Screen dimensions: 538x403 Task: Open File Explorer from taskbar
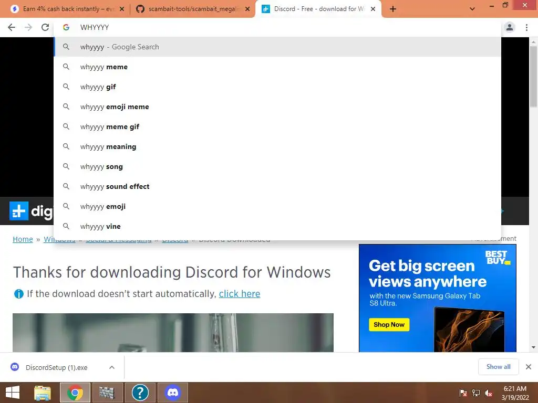(43, 393)
